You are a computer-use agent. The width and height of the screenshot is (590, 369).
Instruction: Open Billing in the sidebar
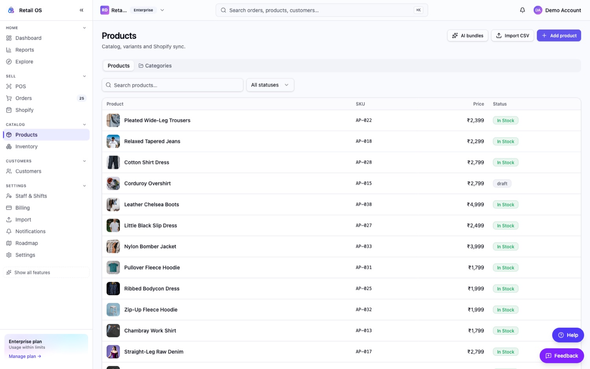tap(46, 208)
